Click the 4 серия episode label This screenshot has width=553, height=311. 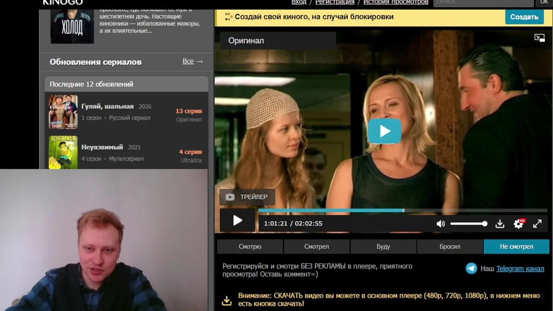click(191, 152)
